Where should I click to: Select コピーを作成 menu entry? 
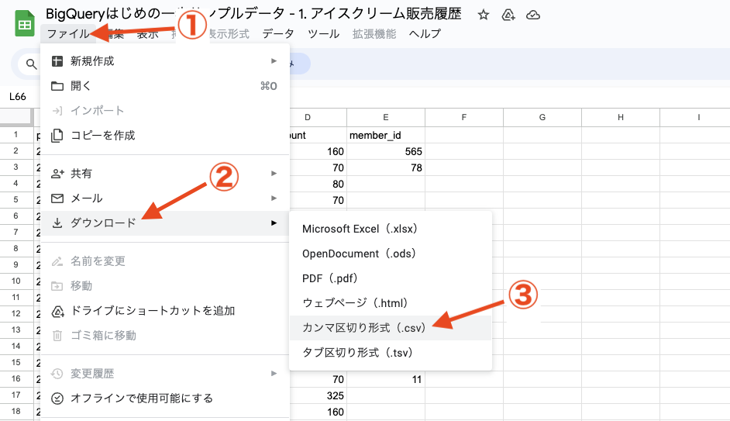[165, 136]
